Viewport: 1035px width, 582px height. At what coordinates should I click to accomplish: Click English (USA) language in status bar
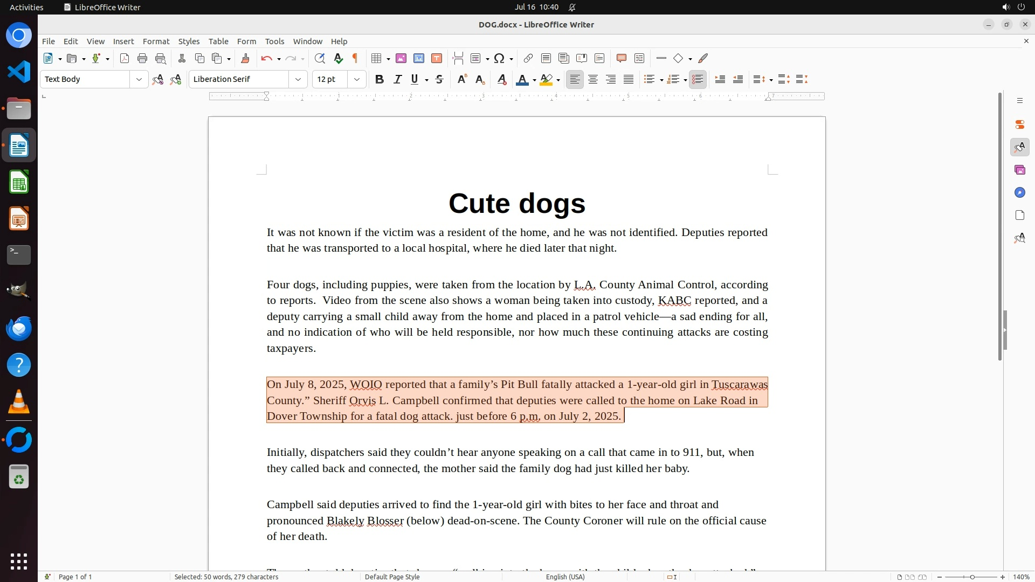coord(565,577)
